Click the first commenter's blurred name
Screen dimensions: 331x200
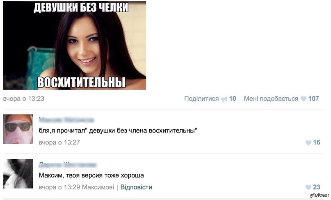66,120
